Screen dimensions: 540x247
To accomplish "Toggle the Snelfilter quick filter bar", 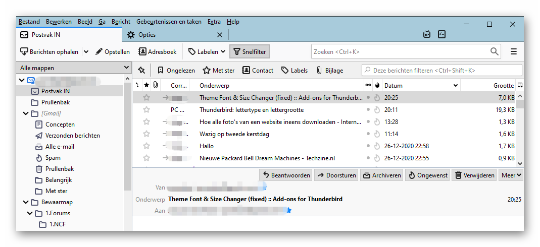I will coord(250,52).
